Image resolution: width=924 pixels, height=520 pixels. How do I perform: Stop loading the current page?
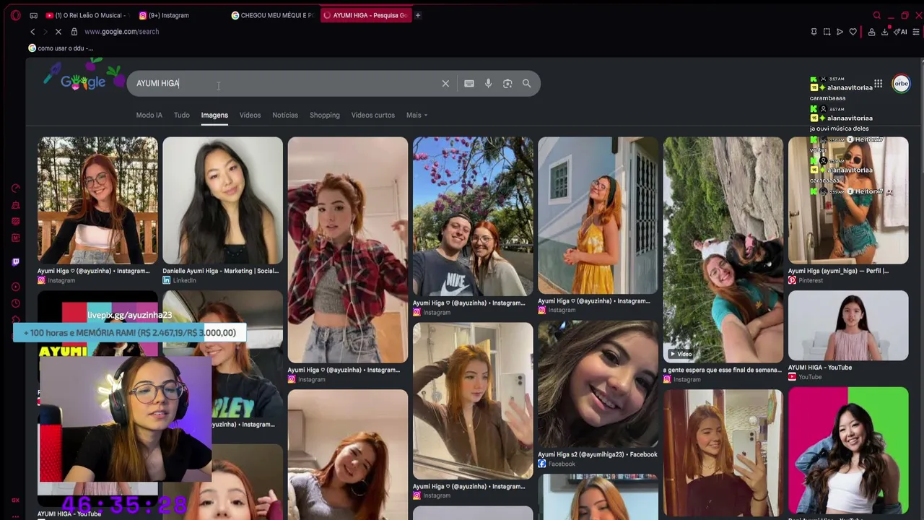[x=57, y=32]
